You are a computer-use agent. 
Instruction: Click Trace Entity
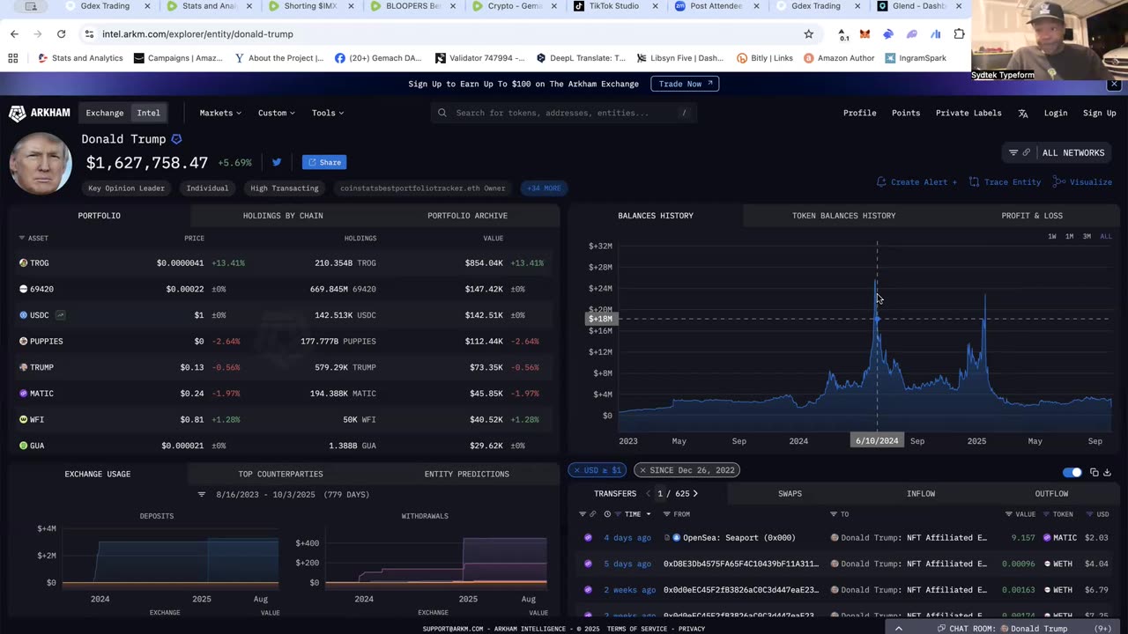(x=1005, y=182)
